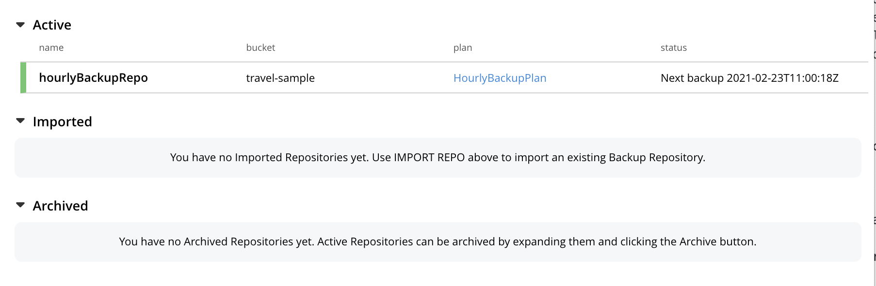Click the bucket column header
The image size is (876, 286).
point(260,47)
